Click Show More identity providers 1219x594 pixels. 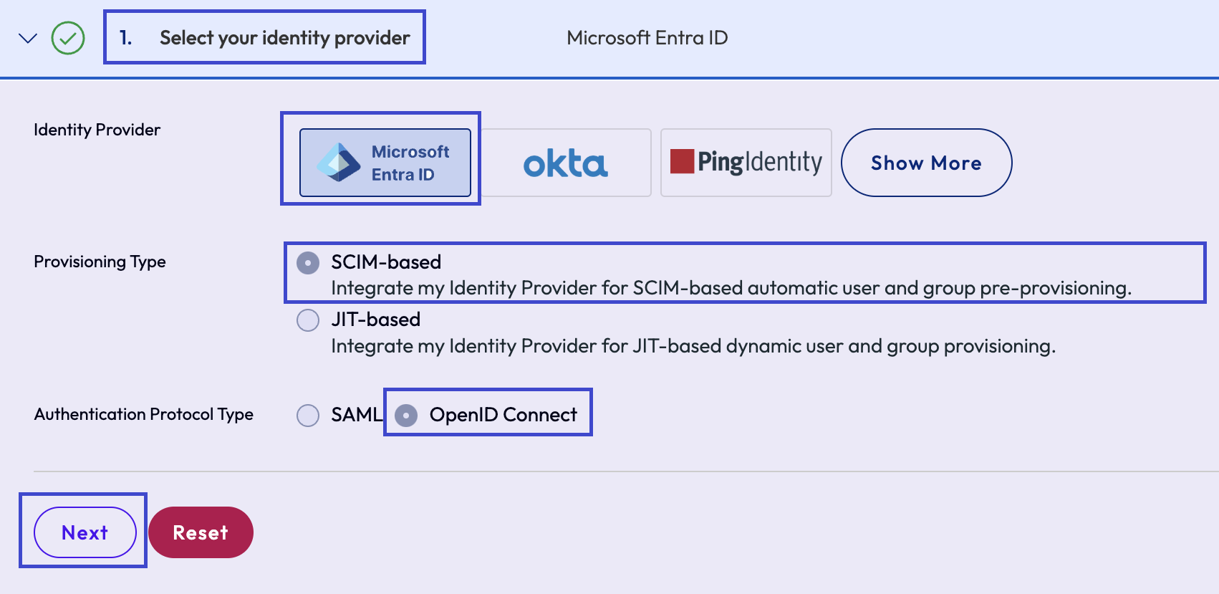[926, 163]
